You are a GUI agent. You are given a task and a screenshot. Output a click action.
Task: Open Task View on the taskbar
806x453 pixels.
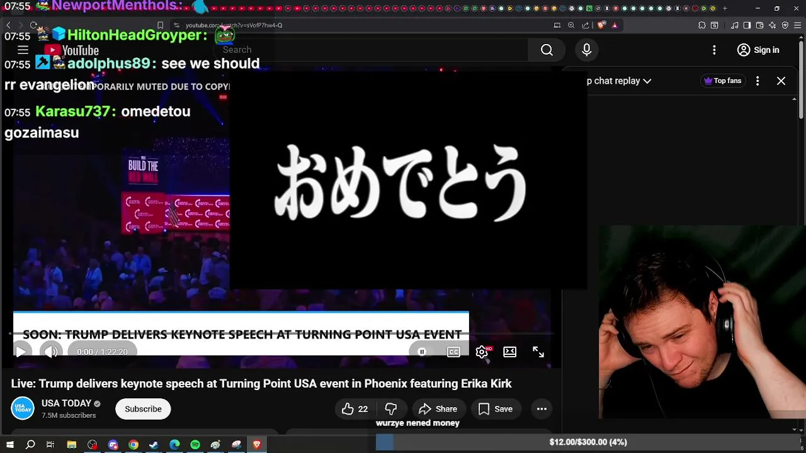pos(50,445)
